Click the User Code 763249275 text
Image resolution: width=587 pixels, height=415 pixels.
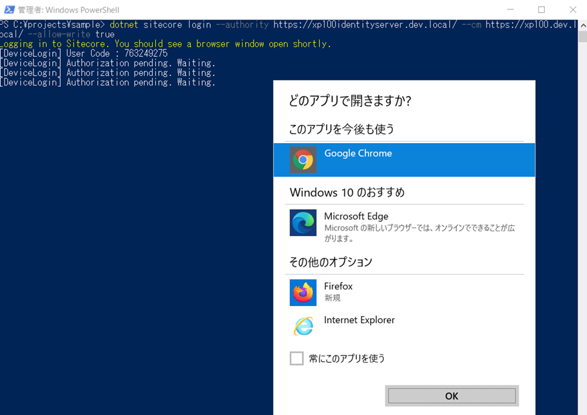click(117, 53)
